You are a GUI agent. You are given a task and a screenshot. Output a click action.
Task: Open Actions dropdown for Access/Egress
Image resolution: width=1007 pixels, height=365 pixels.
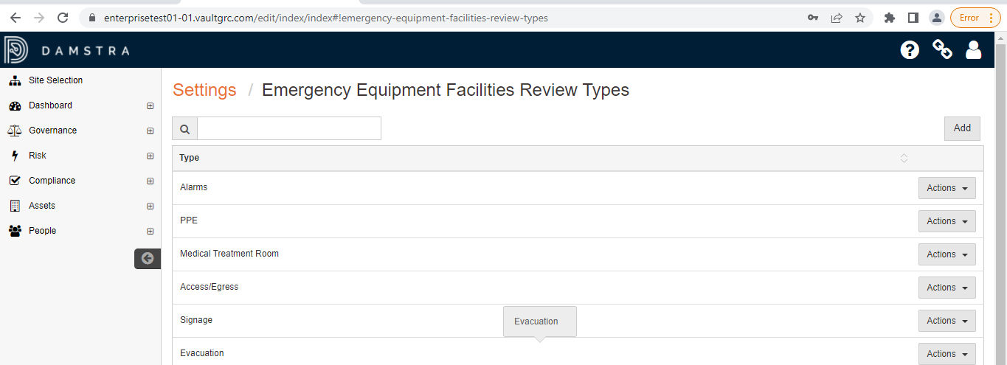click(947, 288)
